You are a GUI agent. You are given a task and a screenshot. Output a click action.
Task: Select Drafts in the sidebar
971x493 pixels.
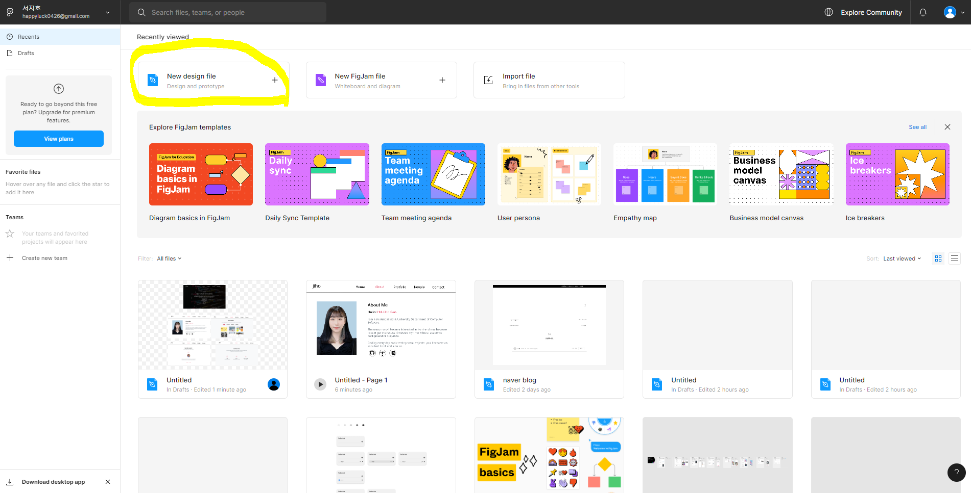click(60, 53)
